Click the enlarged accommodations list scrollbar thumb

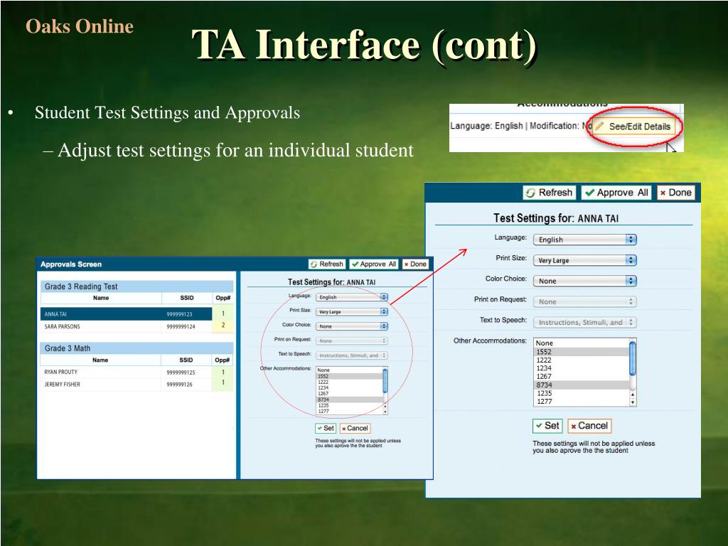(632, 358)
